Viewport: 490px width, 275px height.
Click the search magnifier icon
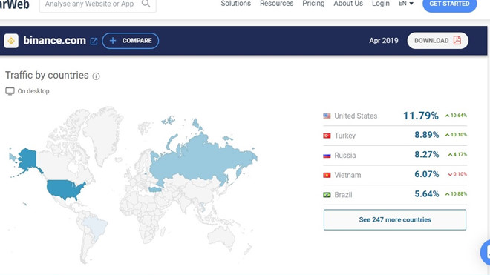(146, 4)
